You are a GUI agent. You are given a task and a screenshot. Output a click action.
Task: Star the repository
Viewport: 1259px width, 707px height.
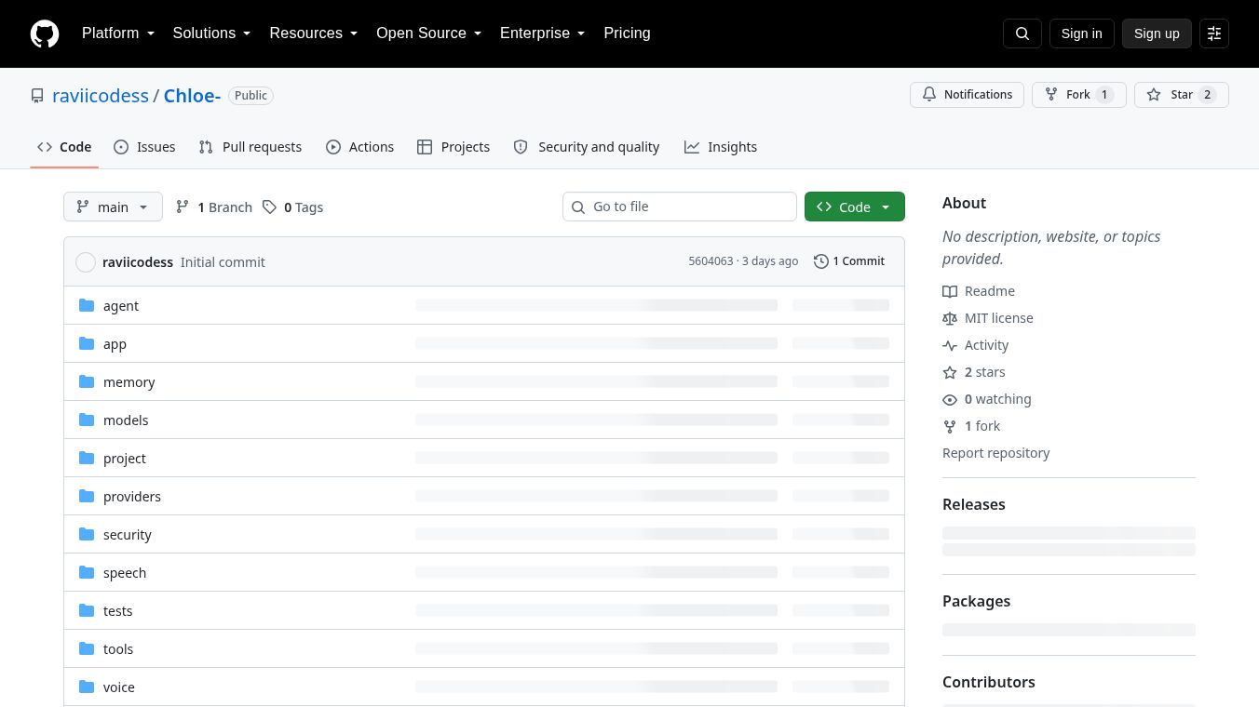pos(1181,95)
